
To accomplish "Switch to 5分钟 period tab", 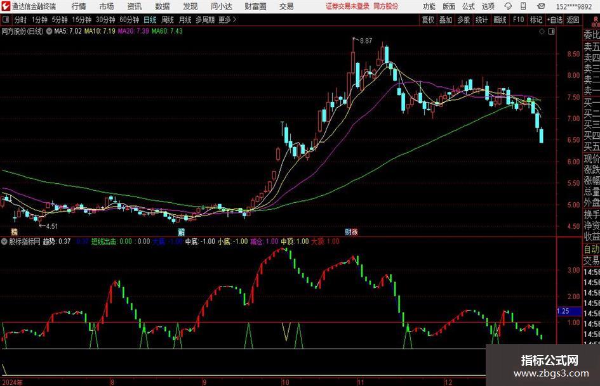I will pyautogui.click(x=60, y=20).
